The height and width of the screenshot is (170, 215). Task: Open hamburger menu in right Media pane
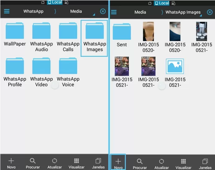[114, 12]
